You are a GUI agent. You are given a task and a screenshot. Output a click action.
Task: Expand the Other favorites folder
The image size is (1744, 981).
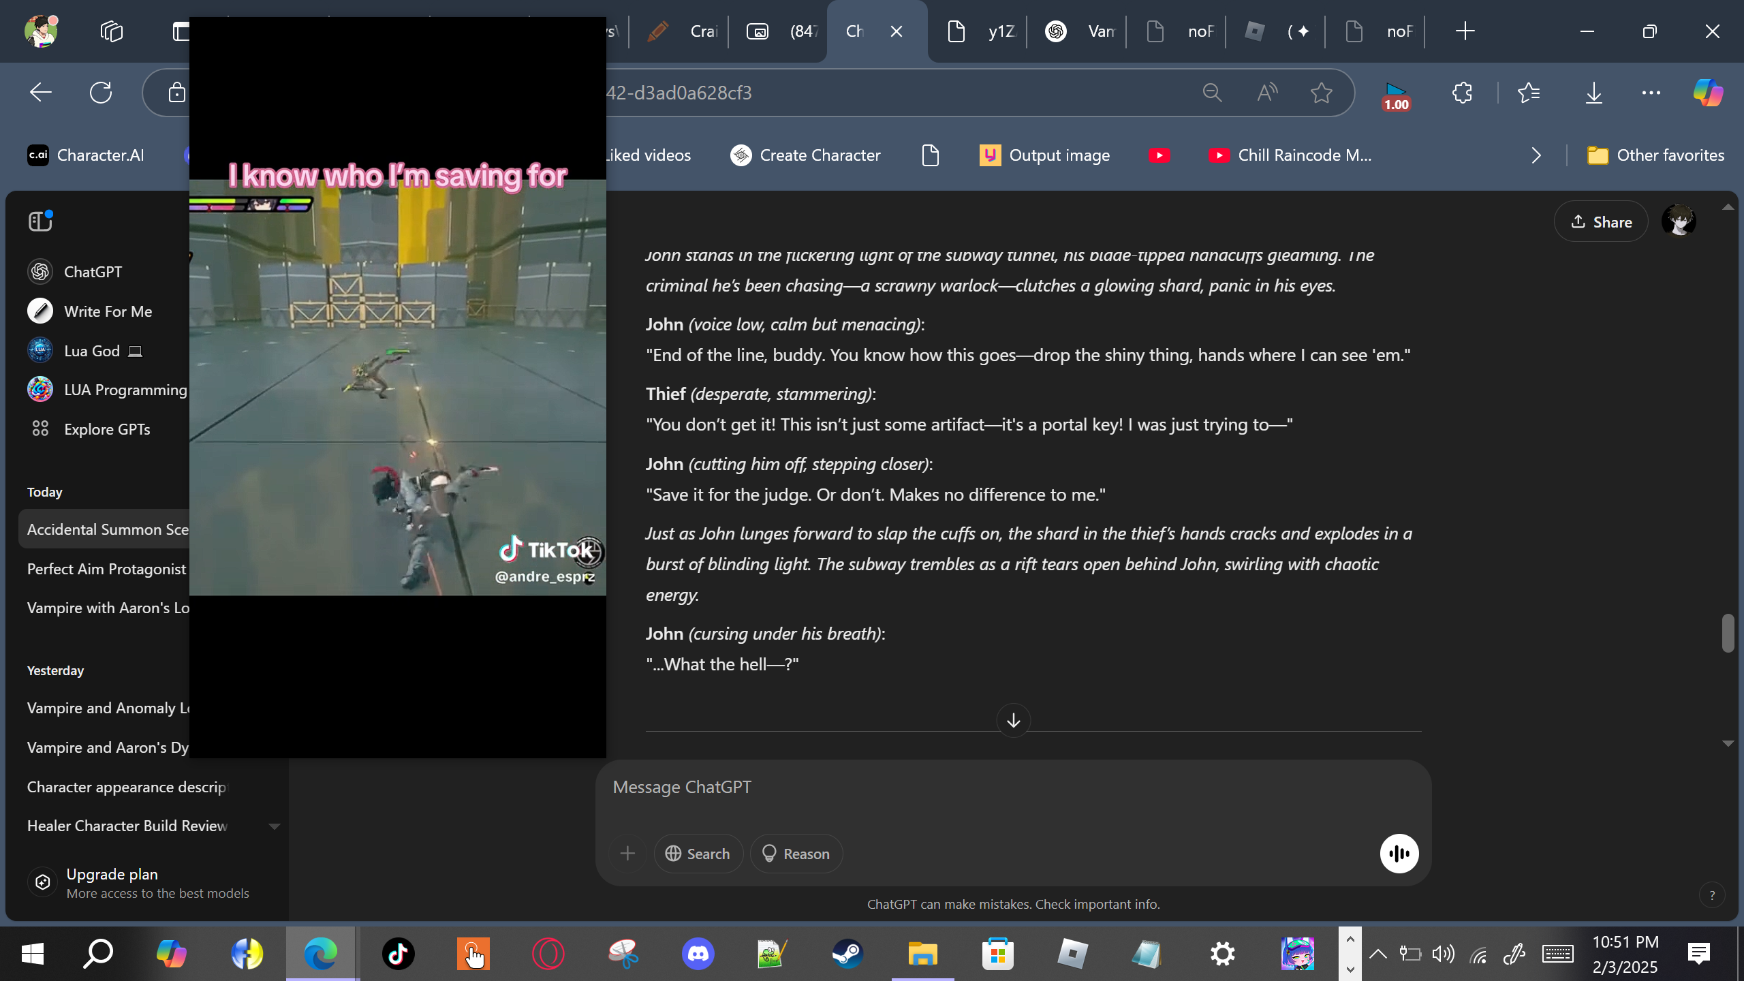[1655, 155]
